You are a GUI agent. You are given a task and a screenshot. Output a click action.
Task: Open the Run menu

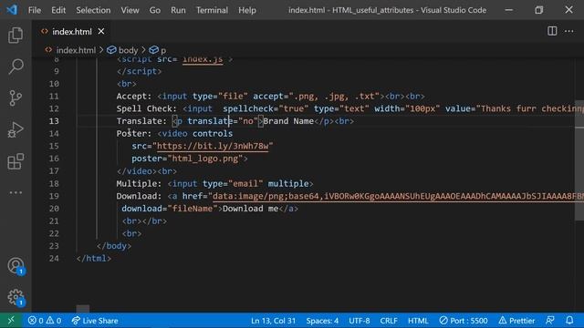(178, 10)
